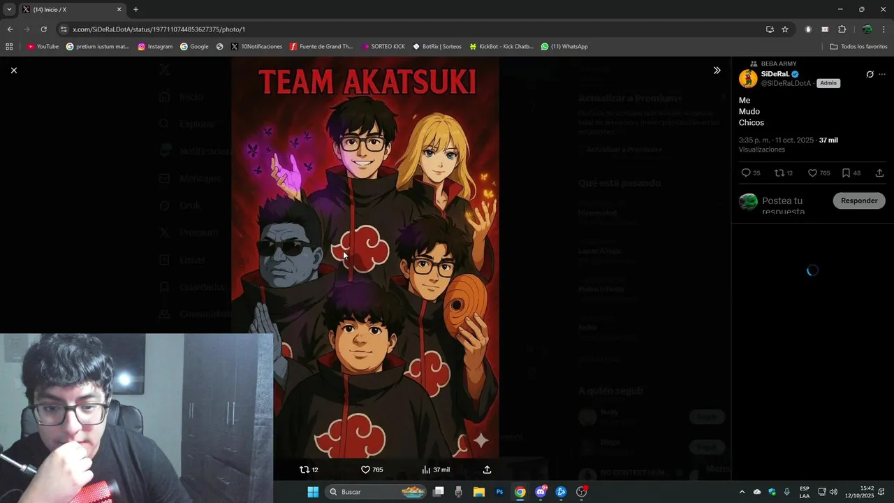Open the BEBA ARMY community link
Image resolution: width=894 pixels, height=503 pixels.
pyautogui.click(x=778, y=64)
